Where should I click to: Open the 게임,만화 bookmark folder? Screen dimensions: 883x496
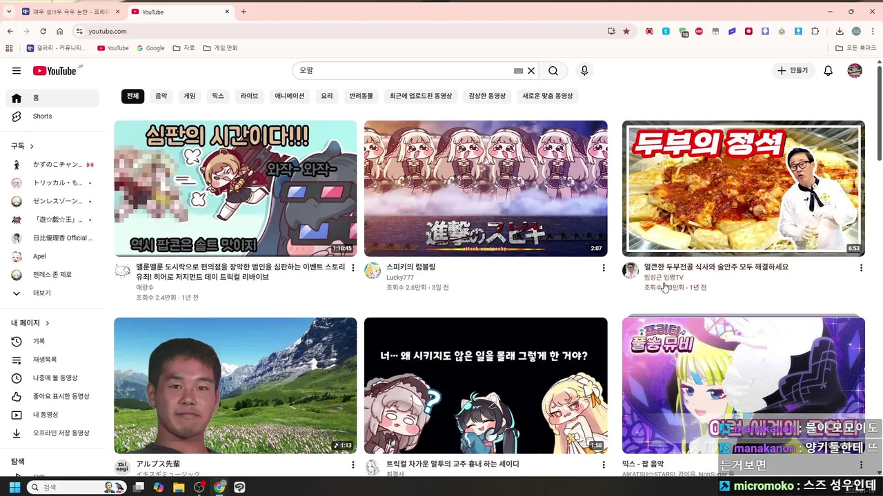(x=221, y=48)
